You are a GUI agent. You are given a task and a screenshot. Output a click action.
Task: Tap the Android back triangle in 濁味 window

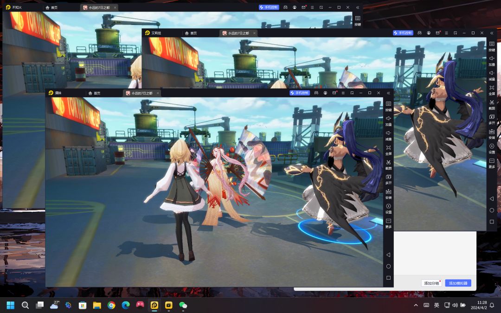pos(388,255)
